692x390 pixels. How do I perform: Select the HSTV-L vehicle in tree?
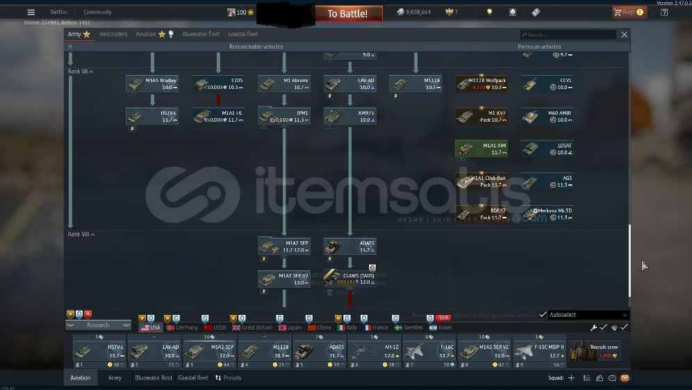coord(152,117)
